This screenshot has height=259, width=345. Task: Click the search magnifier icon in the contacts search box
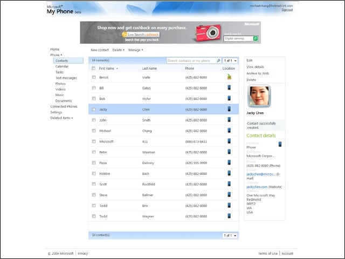pos(218,60)
